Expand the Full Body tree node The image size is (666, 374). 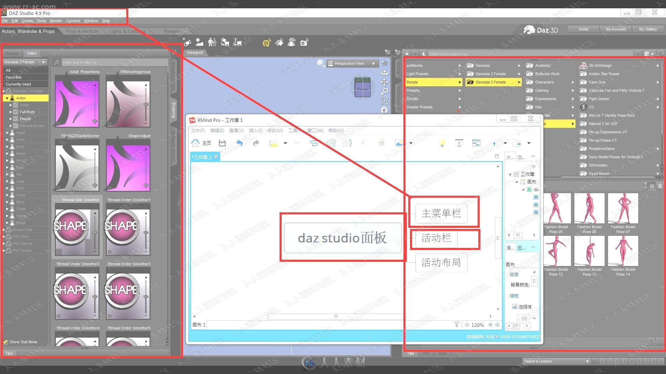click(11, 112)
